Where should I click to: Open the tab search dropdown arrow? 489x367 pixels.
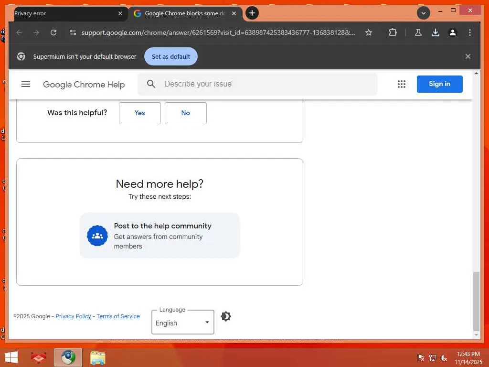(424, 13)
